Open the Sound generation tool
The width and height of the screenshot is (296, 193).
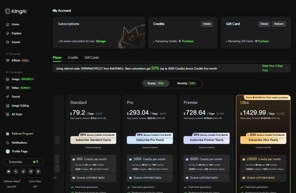13,96
